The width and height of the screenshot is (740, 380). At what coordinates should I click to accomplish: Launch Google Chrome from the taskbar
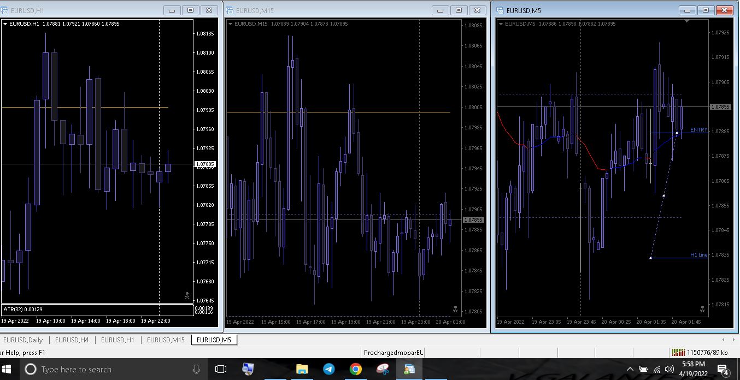(356, 369)
